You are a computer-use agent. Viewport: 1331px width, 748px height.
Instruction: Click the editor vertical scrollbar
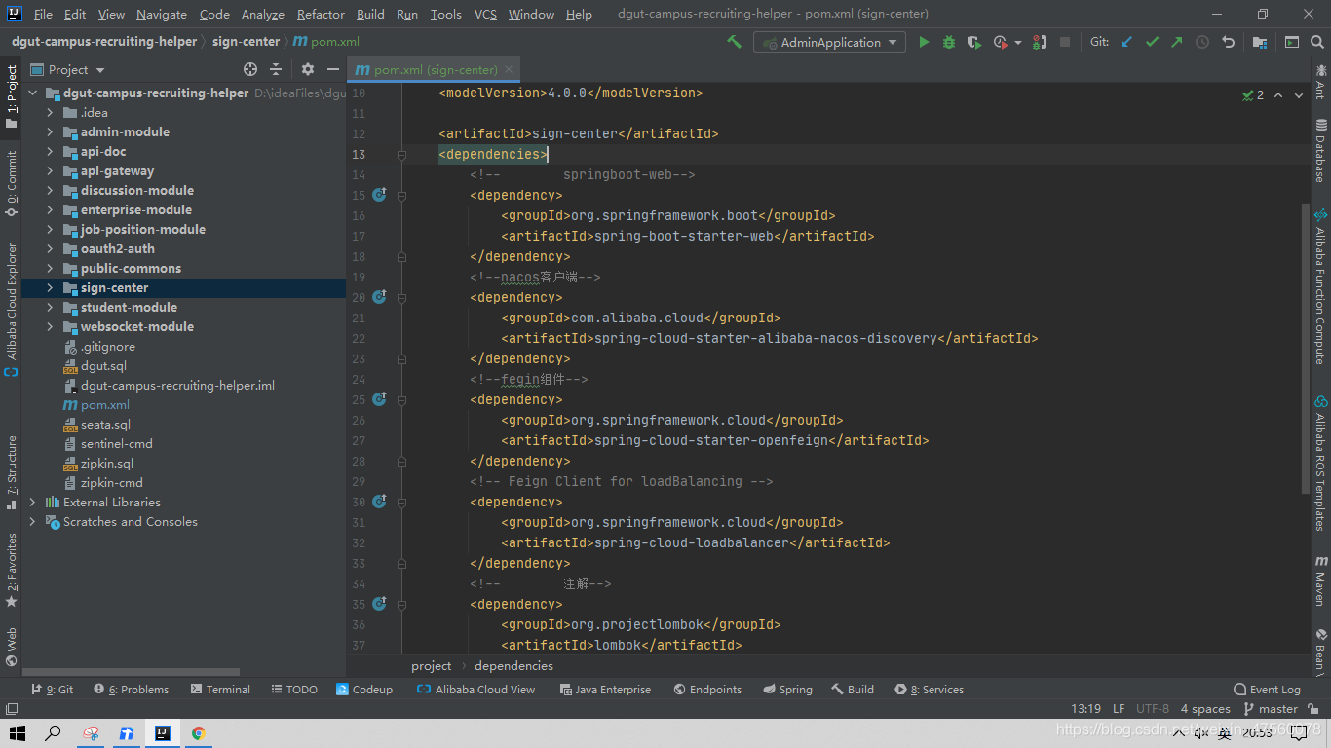[1306, 341]
